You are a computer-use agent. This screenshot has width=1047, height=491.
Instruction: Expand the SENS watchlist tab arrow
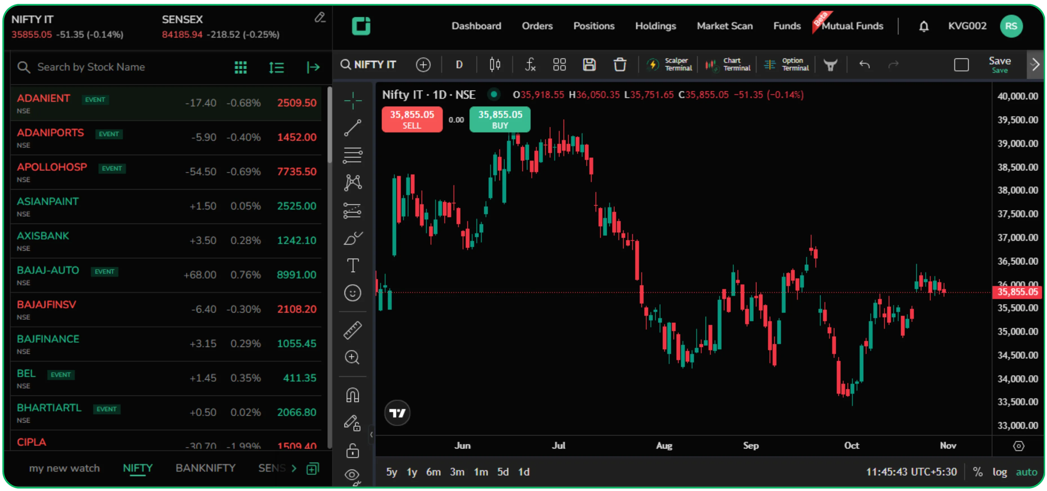294,468
